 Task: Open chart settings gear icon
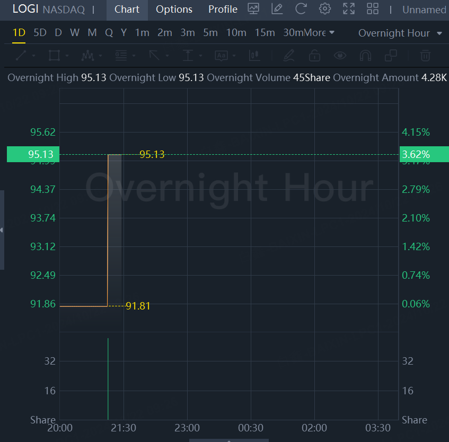[x=325, y=9]
